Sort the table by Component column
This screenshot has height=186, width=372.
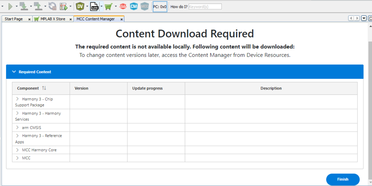click(x=44, y=88)
